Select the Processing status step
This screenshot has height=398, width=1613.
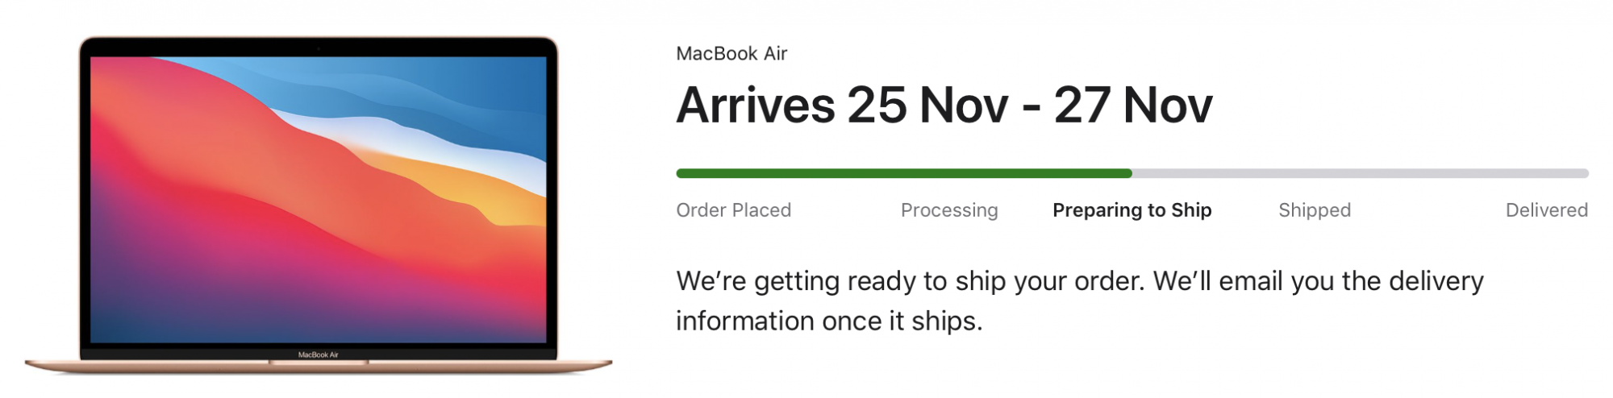(x=949, y=210)
